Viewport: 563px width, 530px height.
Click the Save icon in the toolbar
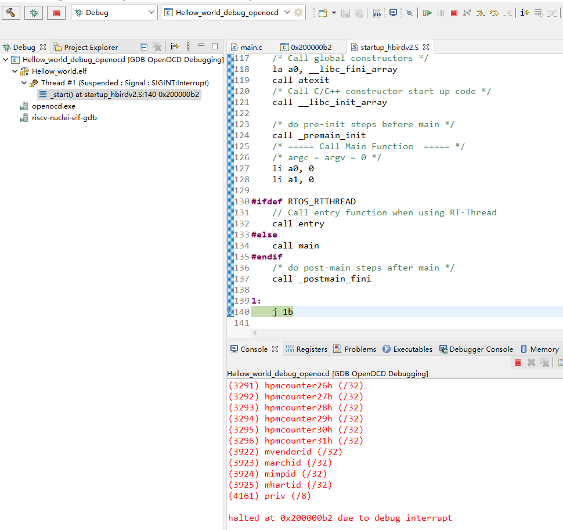pyautogui.click(x=345, y=13)
